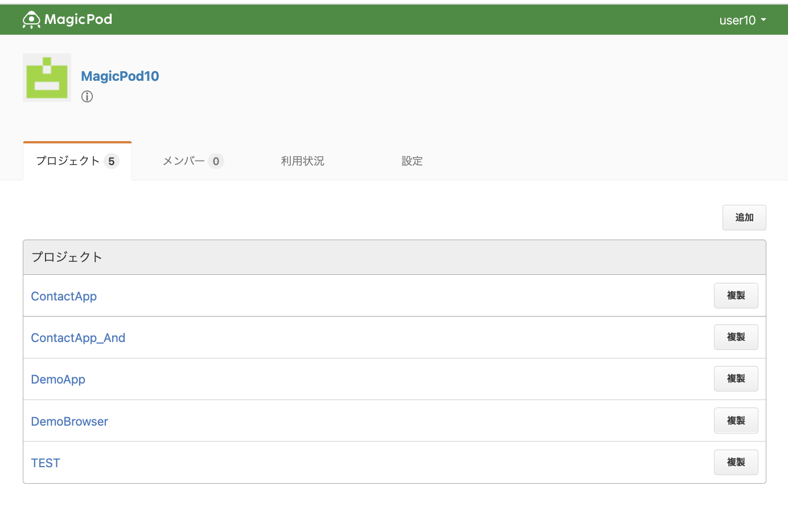Open the user10 account dropdown
Viewport: 788px width, 511px height.
[742, 20]
